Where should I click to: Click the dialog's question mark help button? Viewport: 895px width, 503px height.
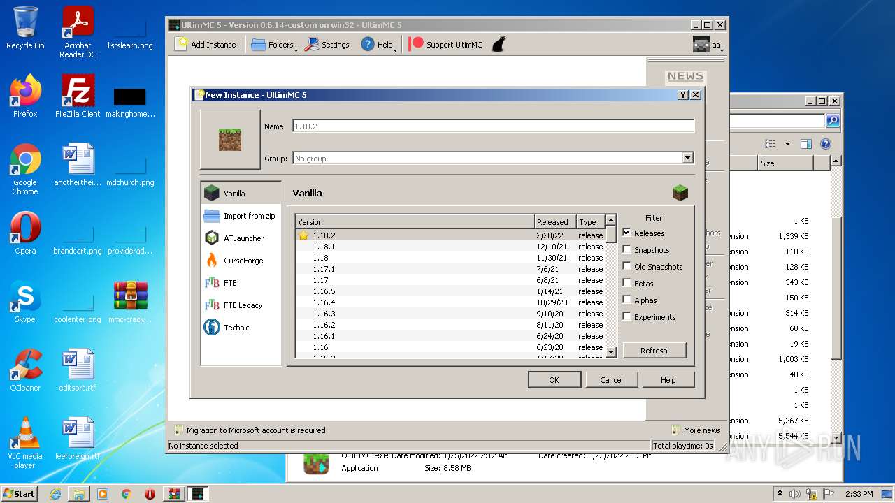click(683, 95)
